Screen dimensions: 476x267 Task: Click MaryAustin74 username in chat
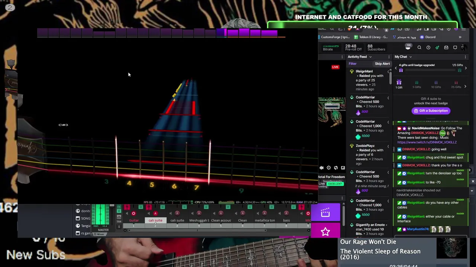(418, 229)
